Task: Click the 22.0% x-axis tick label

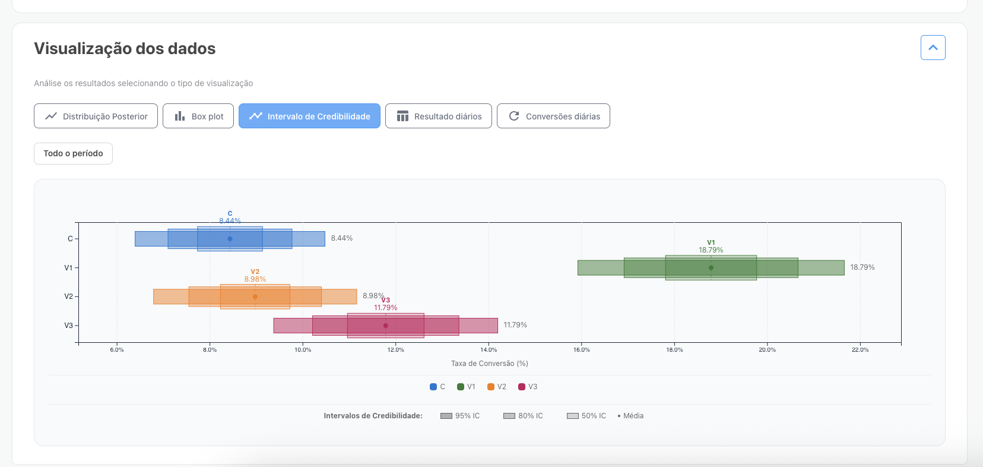Action: coord(860,350)
